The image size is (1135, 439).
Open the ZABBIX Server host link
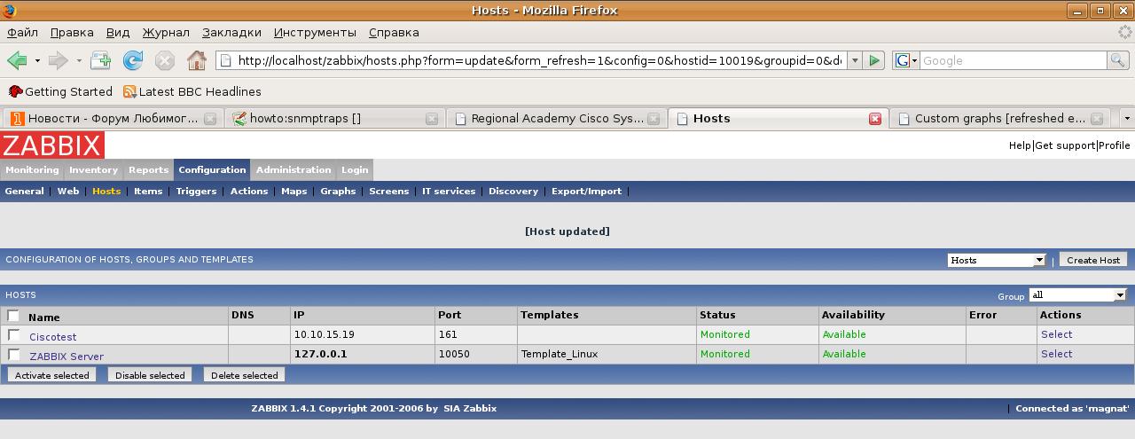tap(67, 357)
